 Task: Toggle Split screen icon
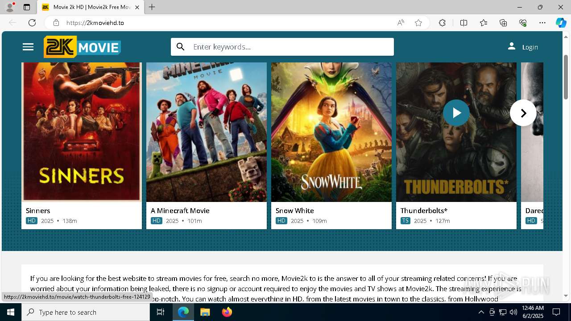coord(463,23)
